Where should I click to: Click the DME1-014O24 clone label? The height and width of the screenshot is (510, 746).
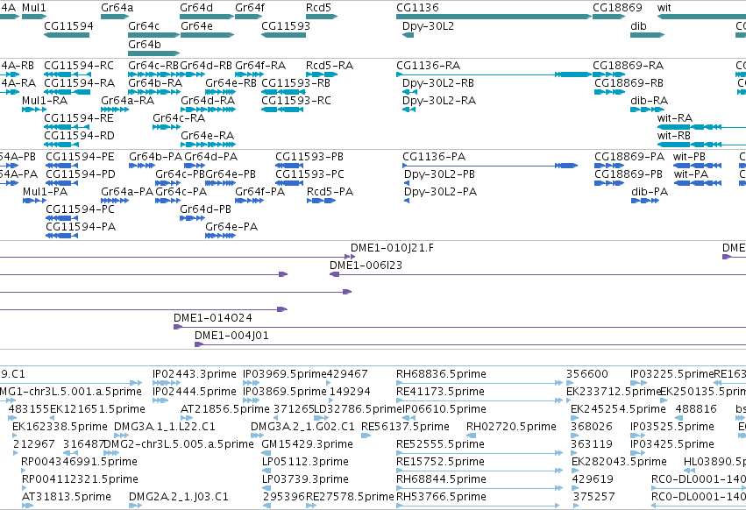coord(213,318)
